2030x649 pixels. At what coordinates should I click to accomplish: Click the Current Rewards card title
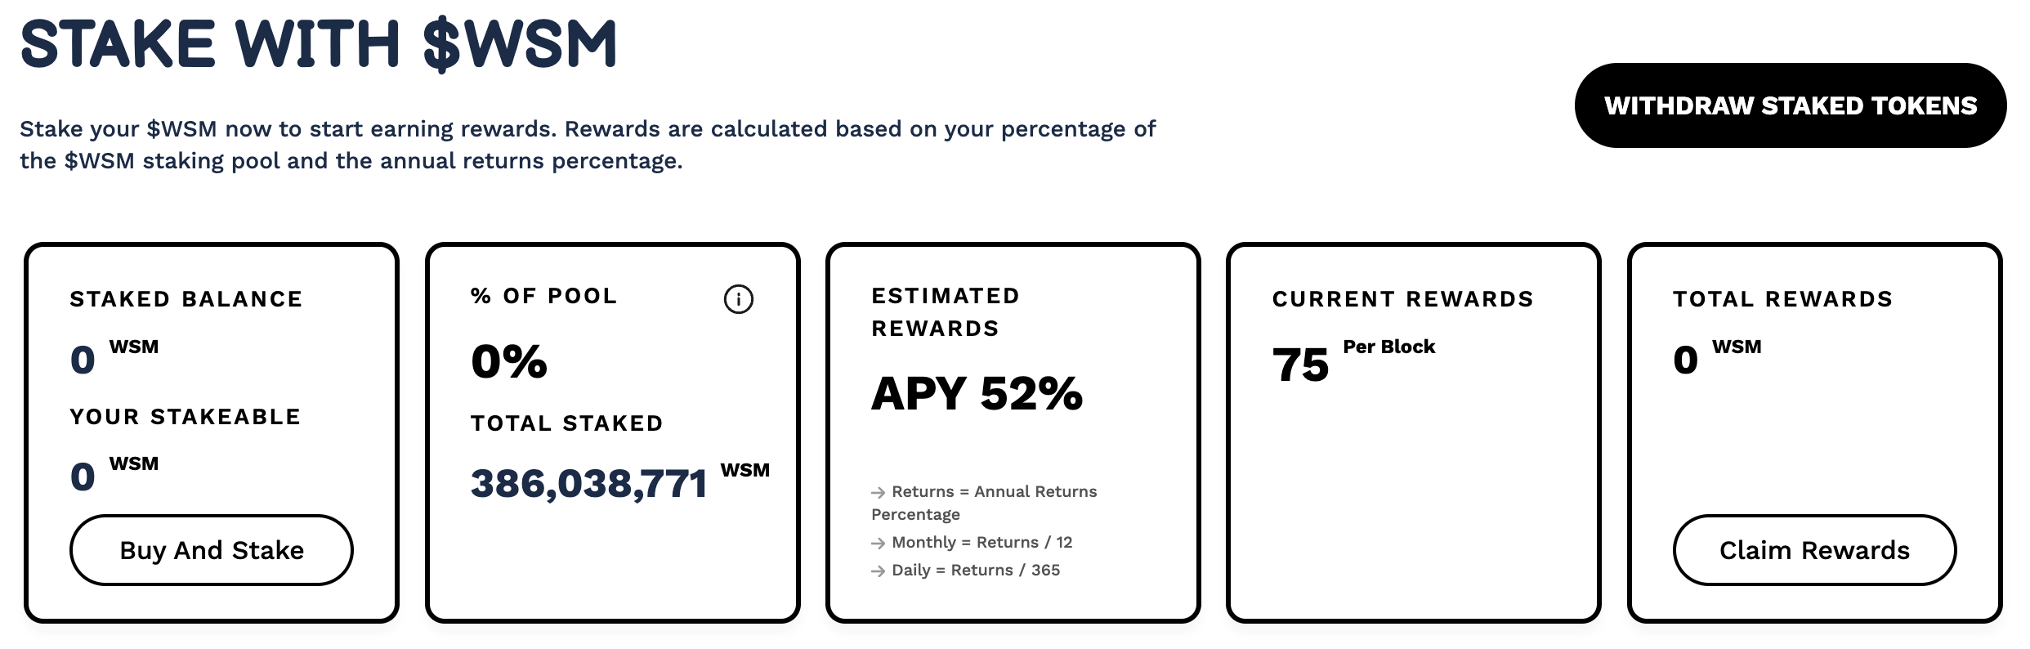click(x=1403, y=299)
